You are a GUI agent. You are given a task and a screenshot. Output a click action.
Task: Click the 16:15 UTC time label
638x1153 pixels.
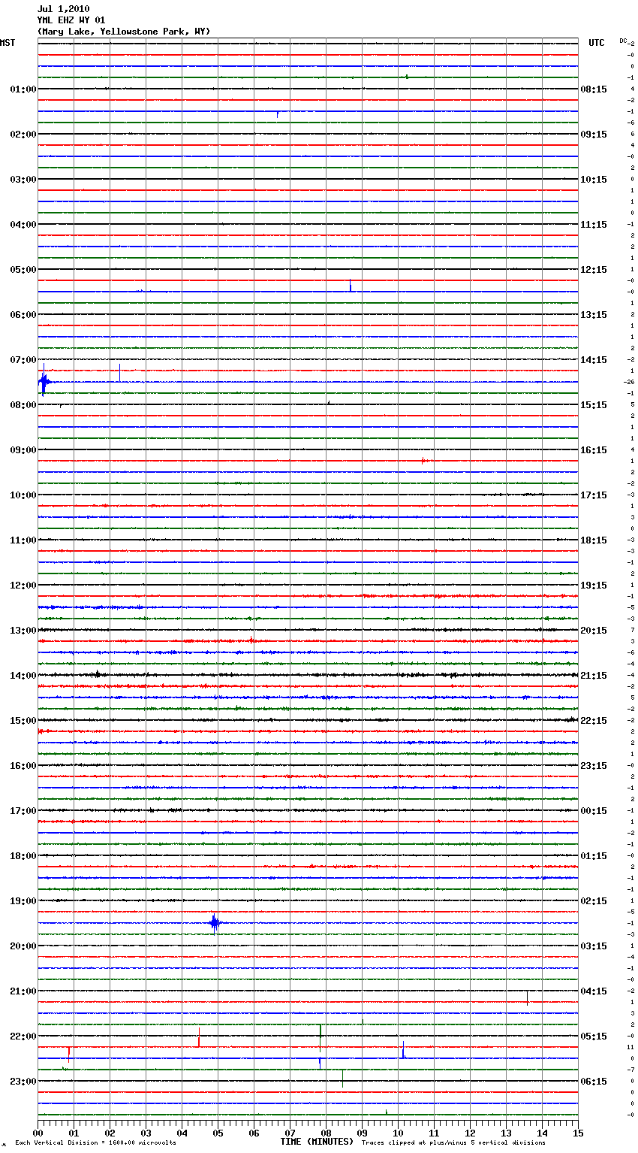(x=594, y=449)
